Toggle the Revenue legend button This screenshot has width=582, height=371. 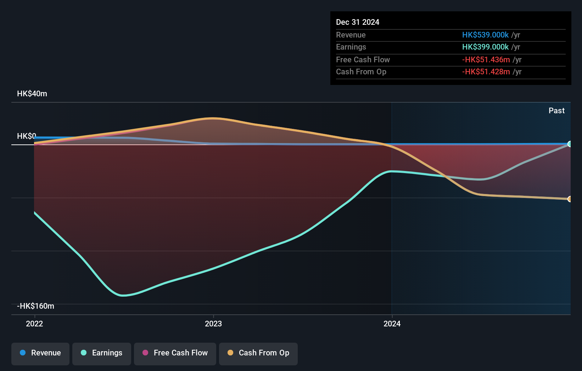click(x=40, y=354)
